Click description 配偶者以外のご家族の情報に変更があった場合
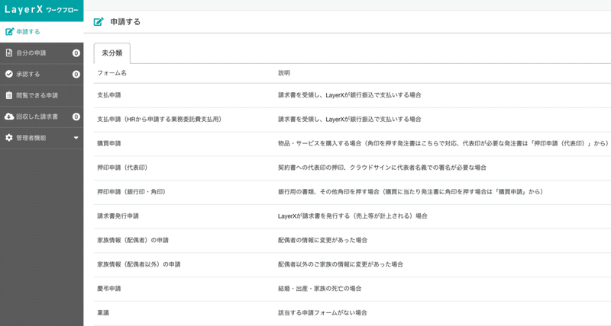Image resolution: width=611 pixels, height=326 pixels. 341,264
